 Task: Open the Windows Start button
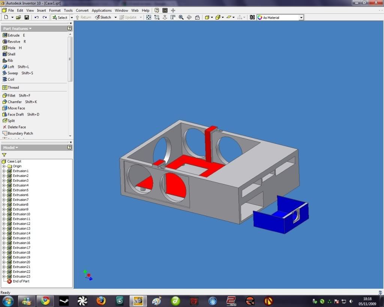pos(7,301)
